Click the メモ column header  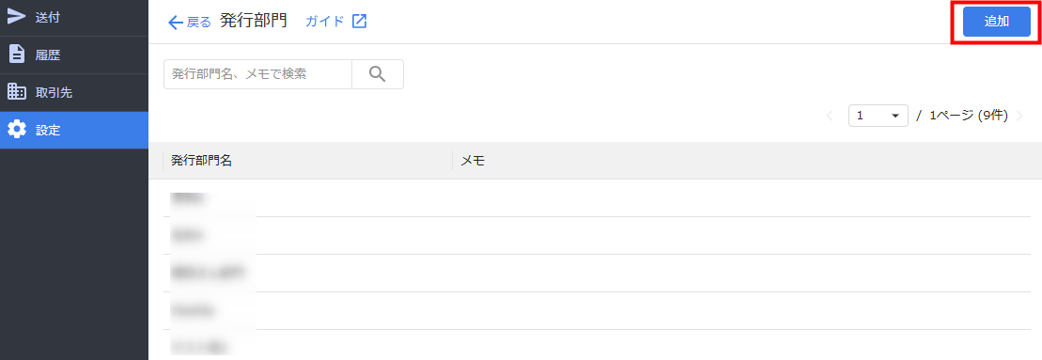[472, 160]
